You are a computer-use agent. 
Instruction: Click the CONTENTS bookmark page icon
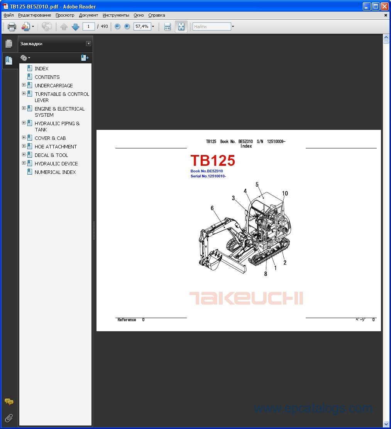point(30,77)
